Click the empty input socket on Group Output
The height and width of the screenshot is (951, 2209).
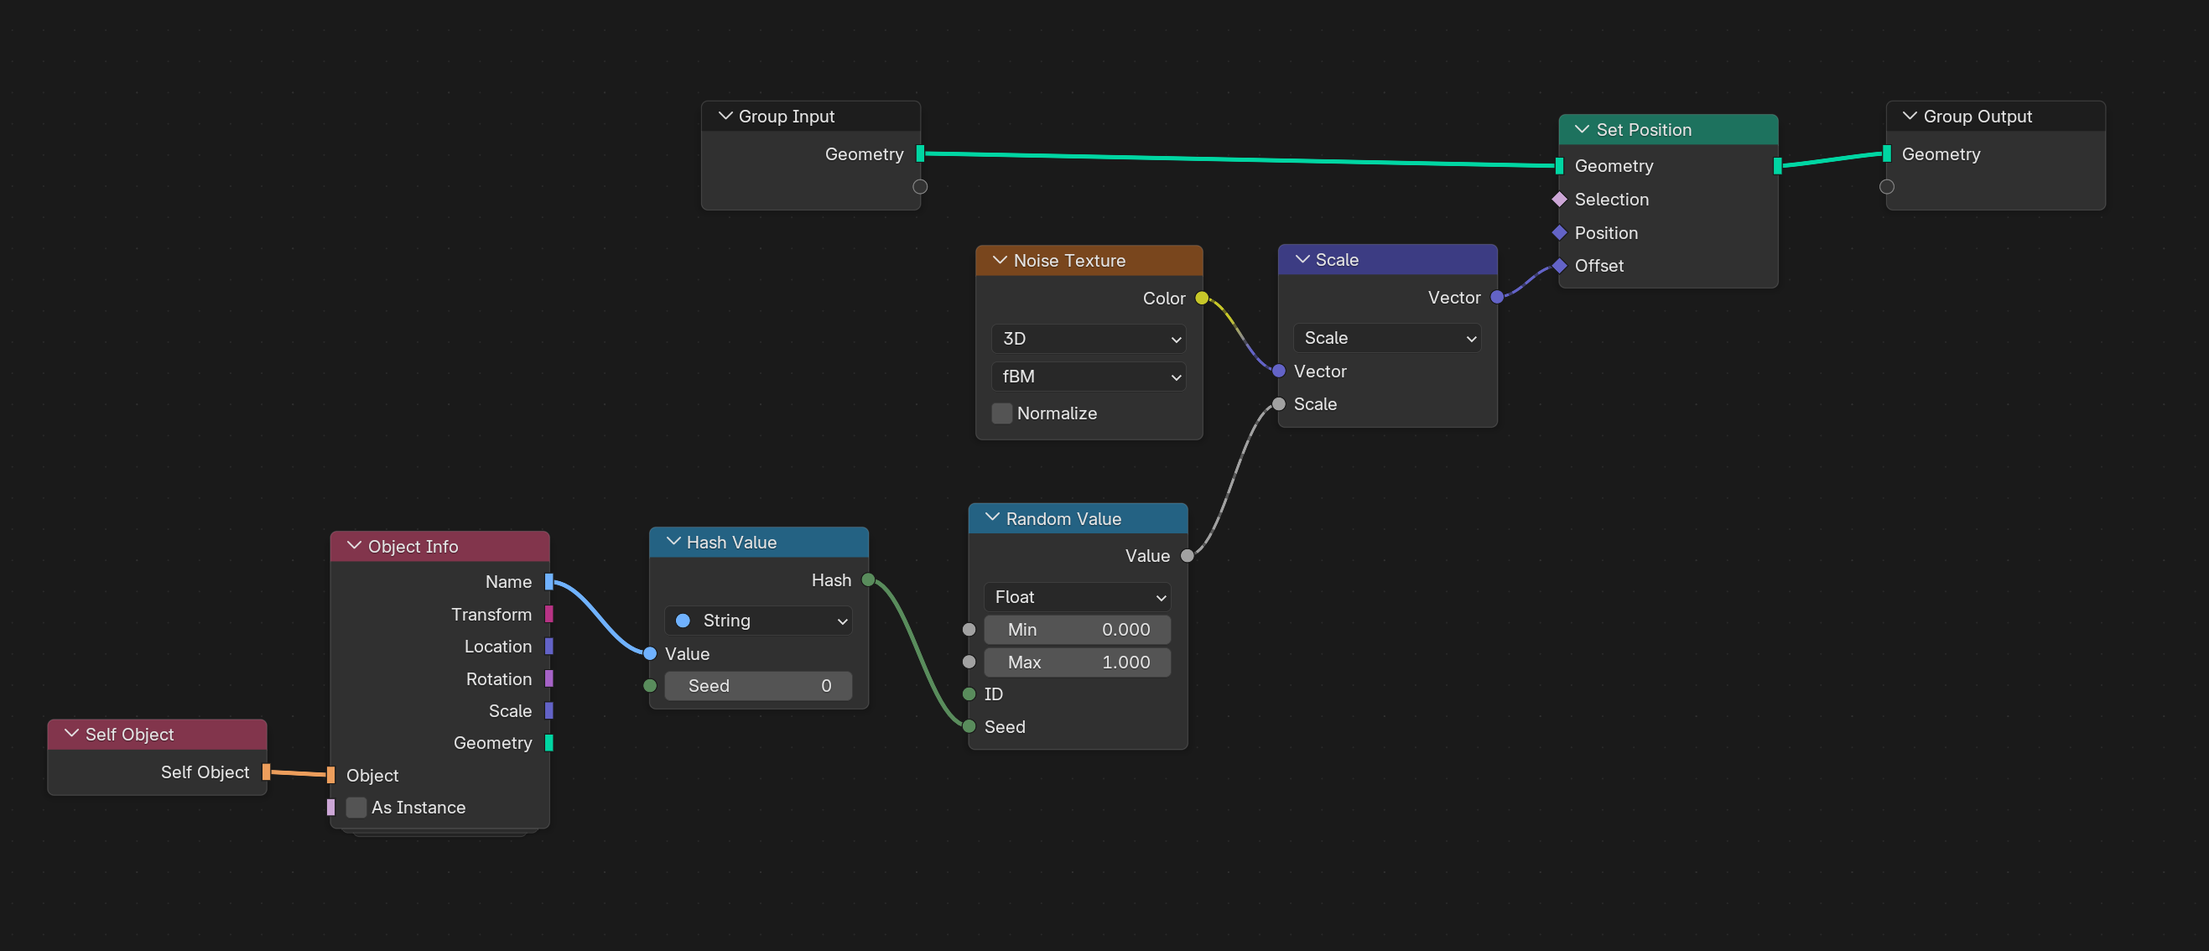[1887, 186]
